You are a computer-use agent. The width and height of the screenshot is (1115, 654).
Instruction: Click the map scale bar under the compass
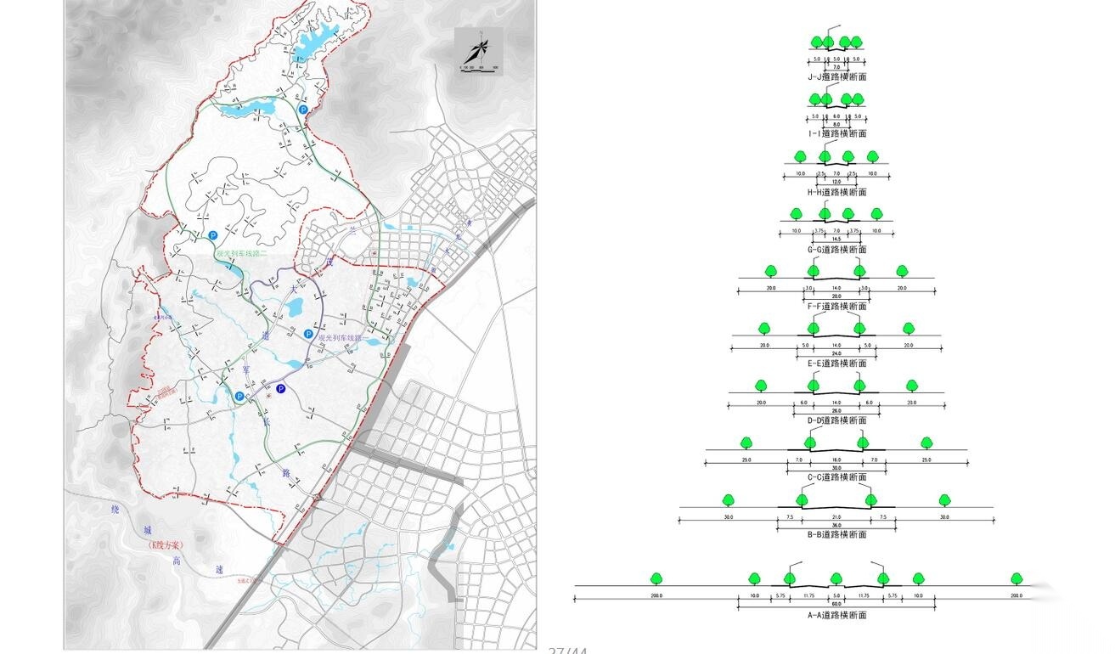pos(480,71)
